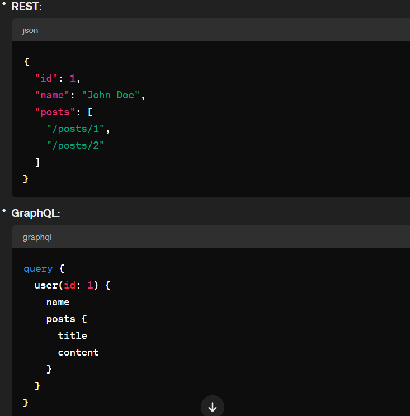This screenshot has height=416, width=410.
Task: Click the 'query' keyword in GraphQL block
Action: click(x=38, y=269)
